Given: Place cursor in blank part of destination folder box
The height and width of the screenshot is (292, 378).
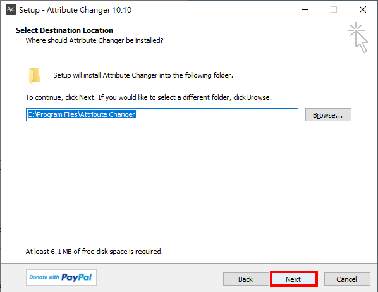Looking at the screenshot, I should pos(217,115).
